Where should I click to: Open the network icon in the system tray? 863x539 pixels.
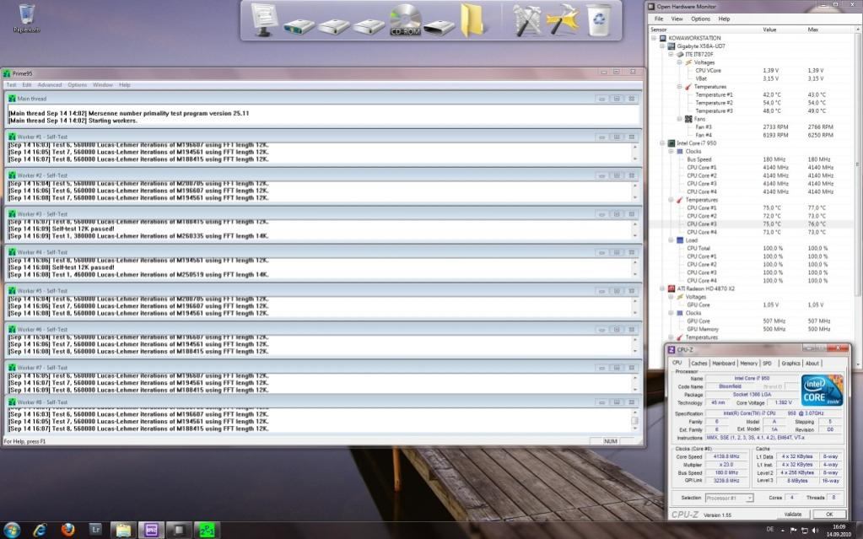804,531
